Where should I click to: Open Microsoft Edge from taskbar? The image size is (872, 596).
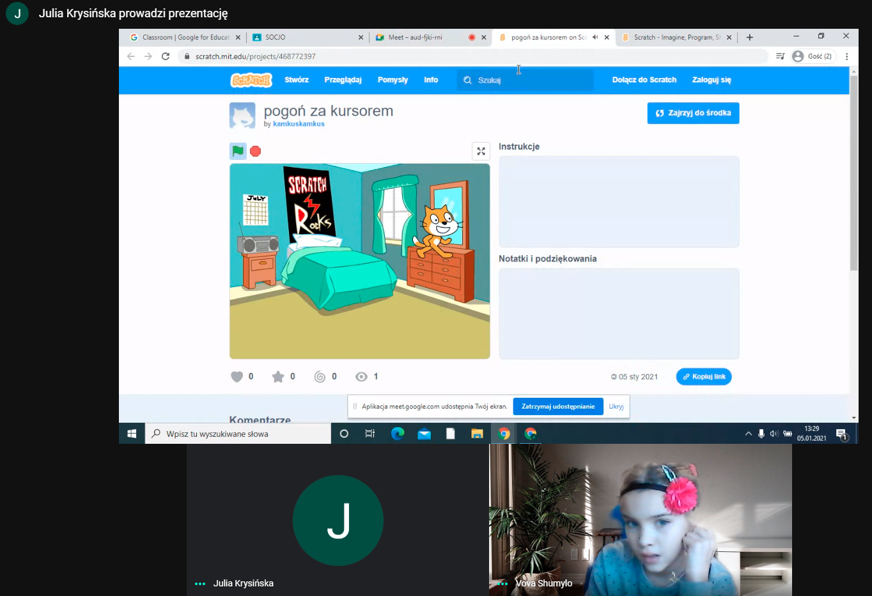[x=397, y=434]
